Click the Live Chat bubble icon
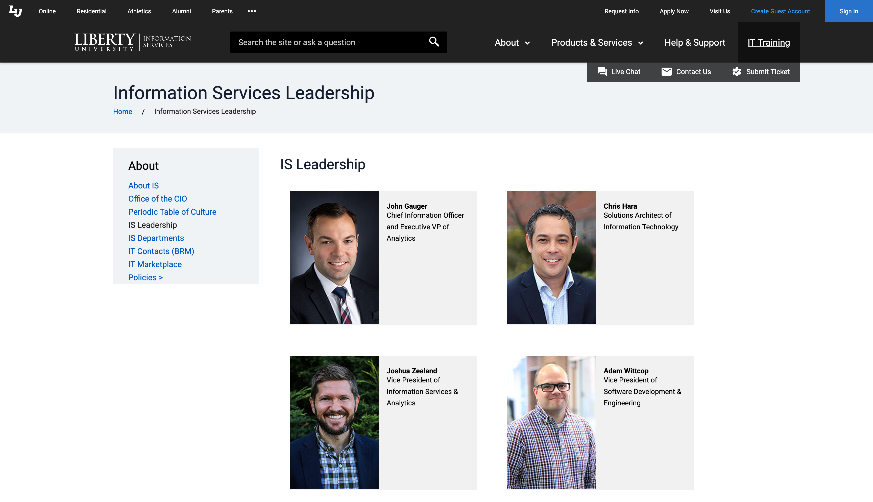This screenshot has height=502, width=873. [x=602, y=71]
